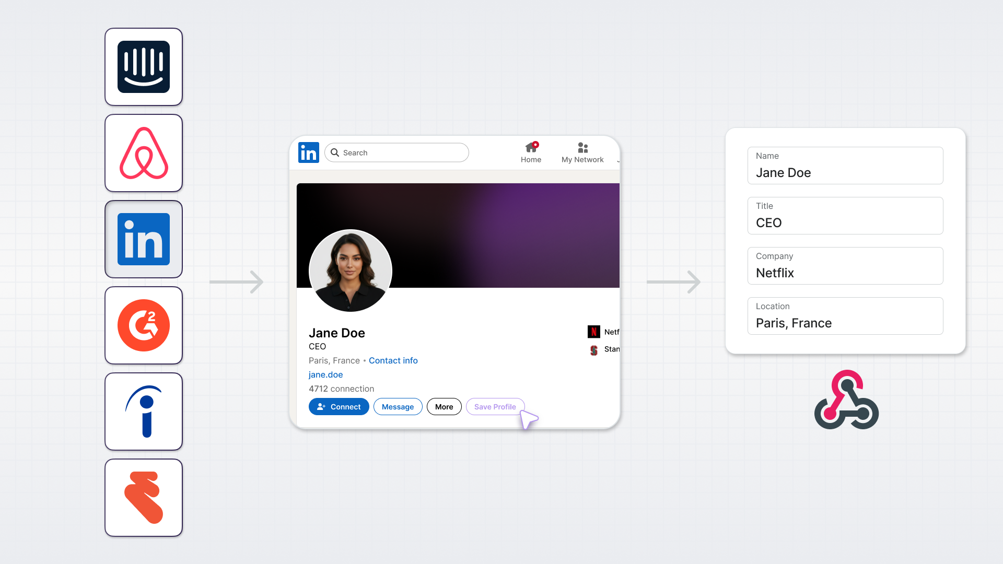This screenshot has height=564, width=1003.
Task: Click the jane.doe profile link
Action: (325, 374)
